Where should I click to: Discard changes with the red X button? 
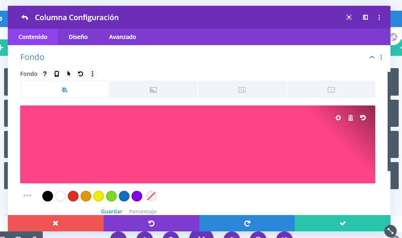pos(55,223)
